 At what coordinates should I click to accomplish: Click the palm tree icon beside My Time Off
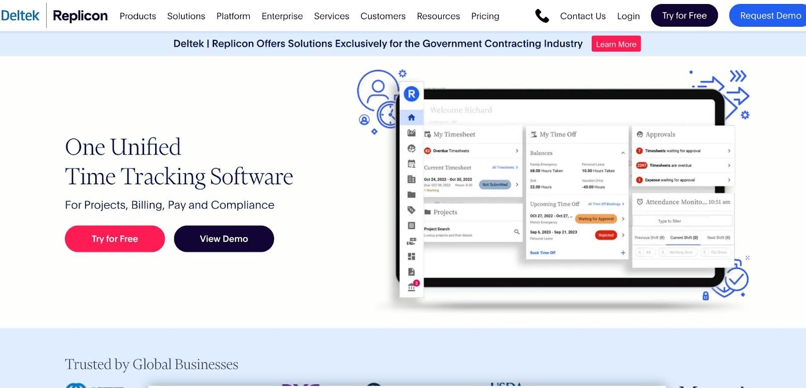533,134
